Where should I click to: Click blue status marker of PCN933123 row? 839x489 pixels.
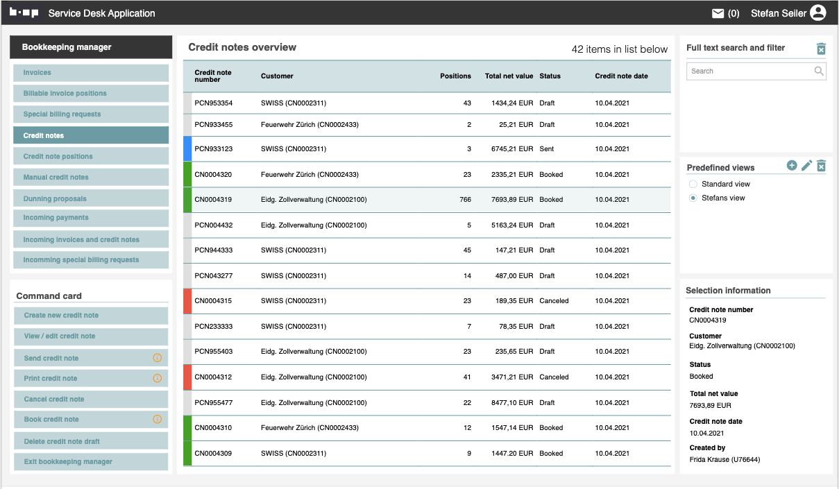[187, 149]
